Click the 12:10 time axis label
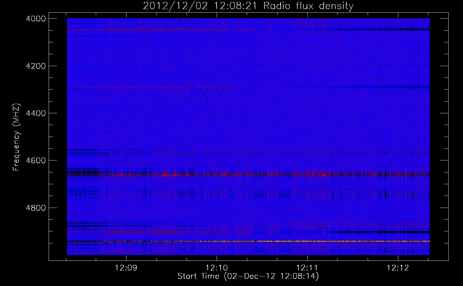This screenshot has height=286, width=463. pos(217,268)
